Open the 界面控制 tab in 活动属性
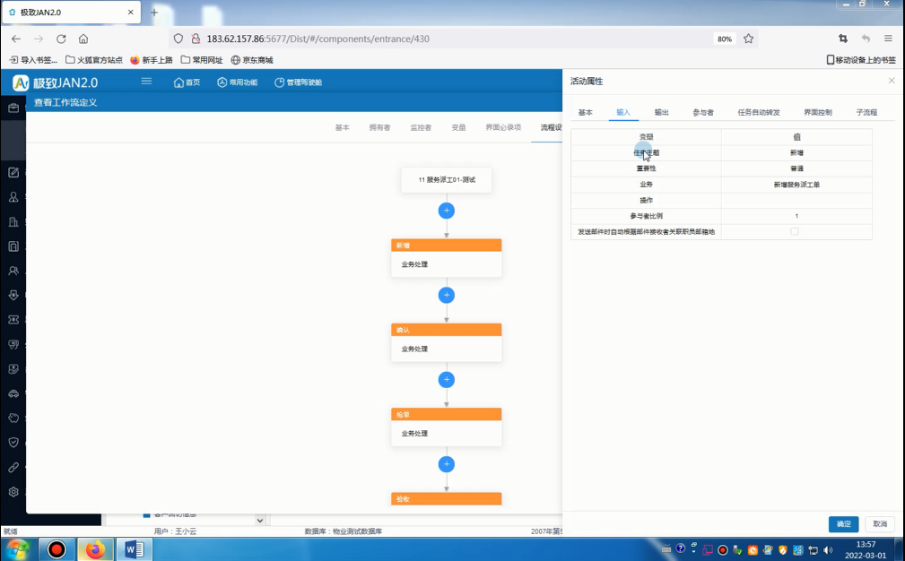905x561 pixels. [818, 112]
